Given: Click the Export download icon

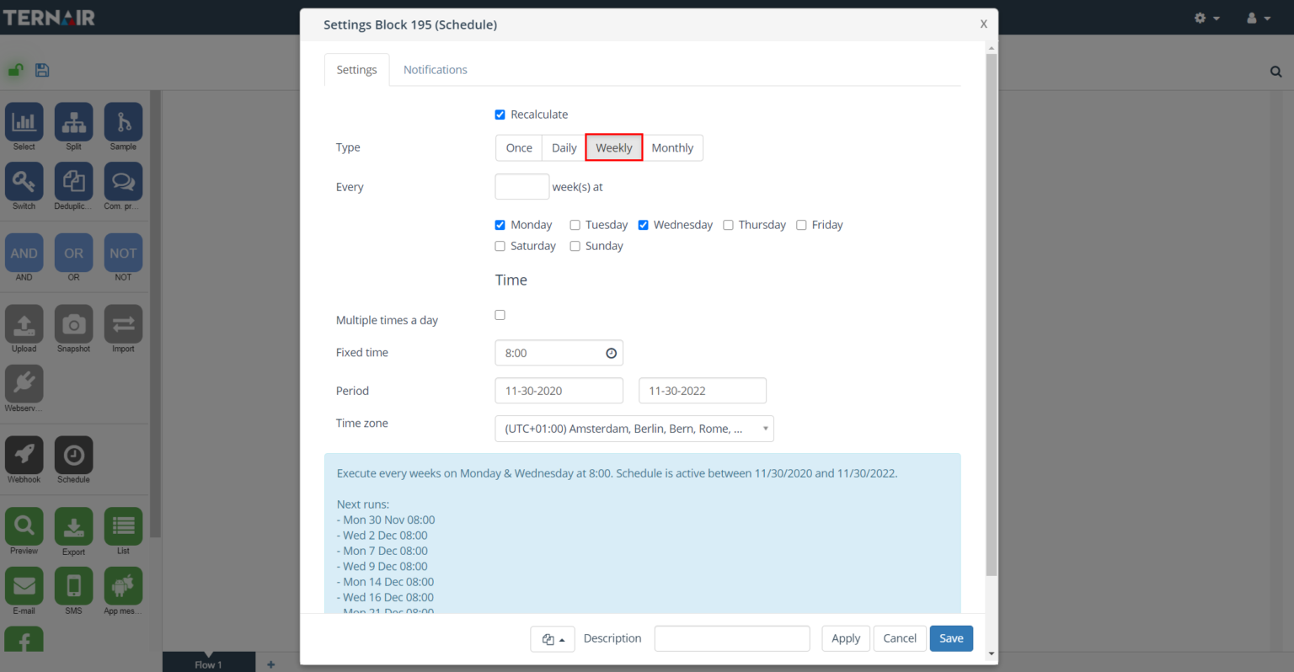Looking at the screenshot, I should [73, 527].
